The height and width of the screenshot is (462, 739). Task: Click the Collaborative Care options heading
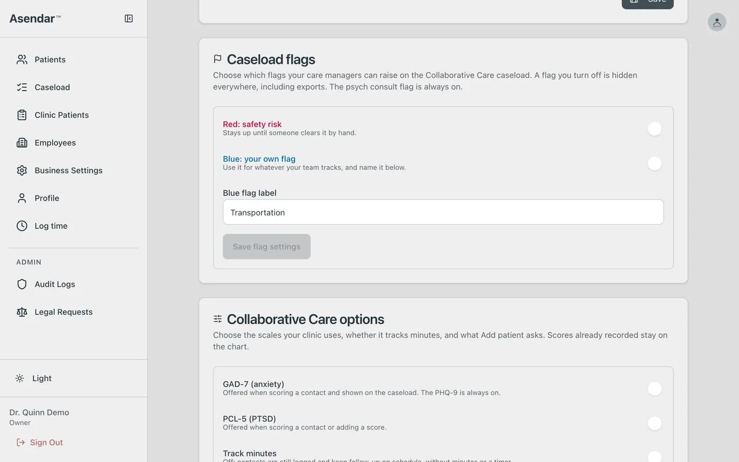pyautogui.click(x=305, y=319)
